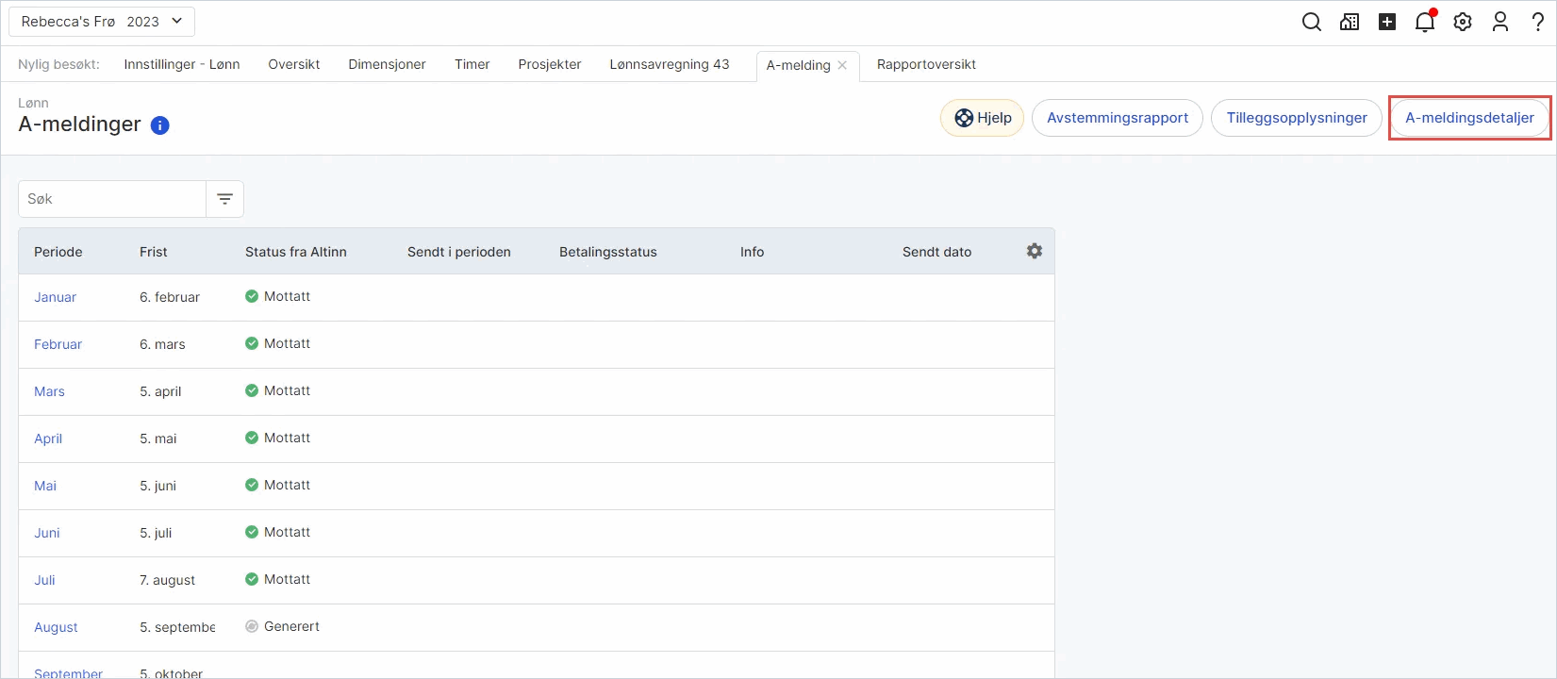Open the filter icon next to search
This screenshot has height=679, width=1557.
[224, 199]
